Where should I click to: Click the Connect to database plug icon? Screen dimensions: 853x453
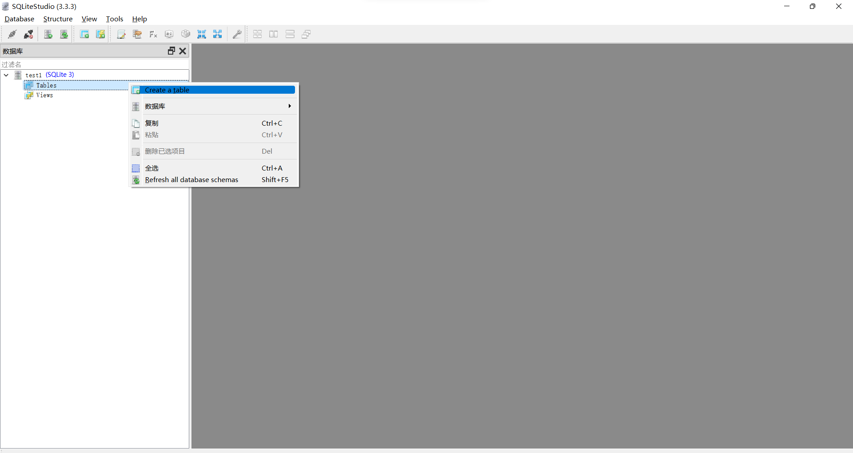(x=12, y=34)
